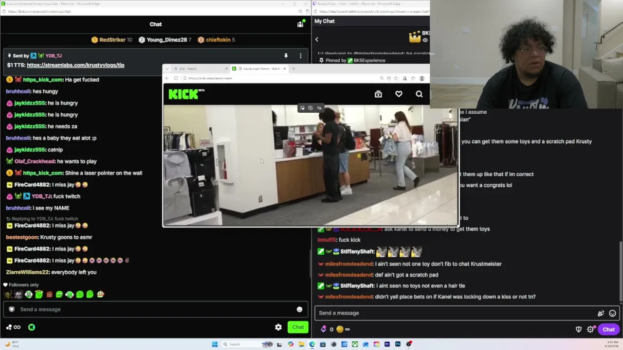The image size is (623, 350).
Task: Open the Kick following heart icon
Action: click(399, 94)
